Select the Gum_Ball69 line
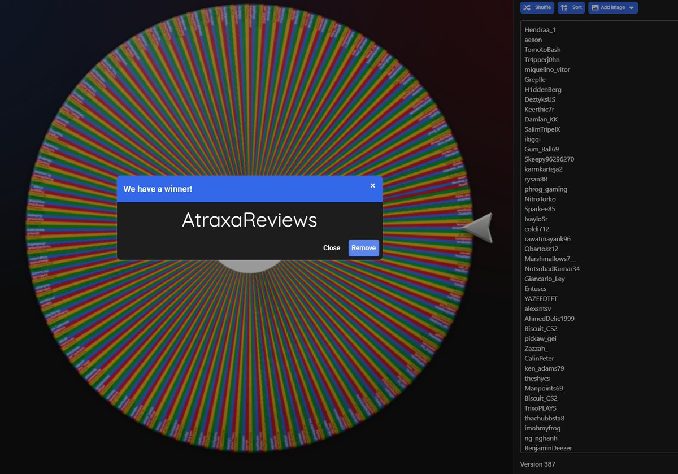678x474 pixels. (541, 149)
